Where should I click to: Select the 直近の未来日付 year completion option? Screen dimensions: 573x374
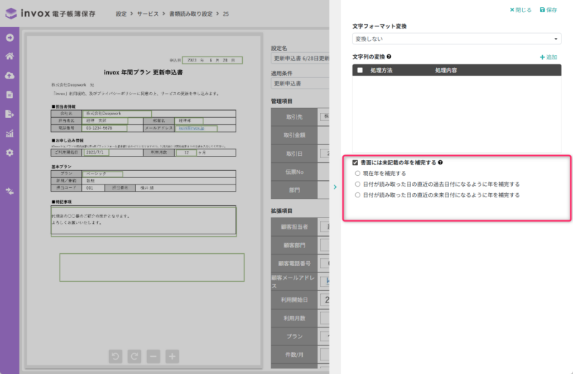click(357, 195)
